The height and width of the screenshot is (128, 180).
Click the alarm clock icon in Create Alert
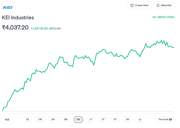coord(132,5)
